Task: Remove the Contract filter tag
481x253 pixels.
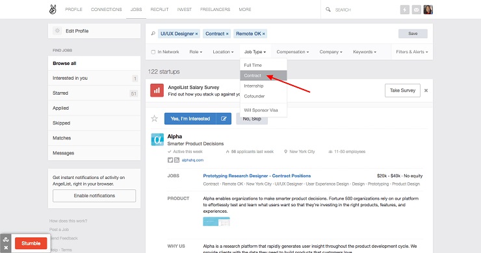Action: coord(227,34)
